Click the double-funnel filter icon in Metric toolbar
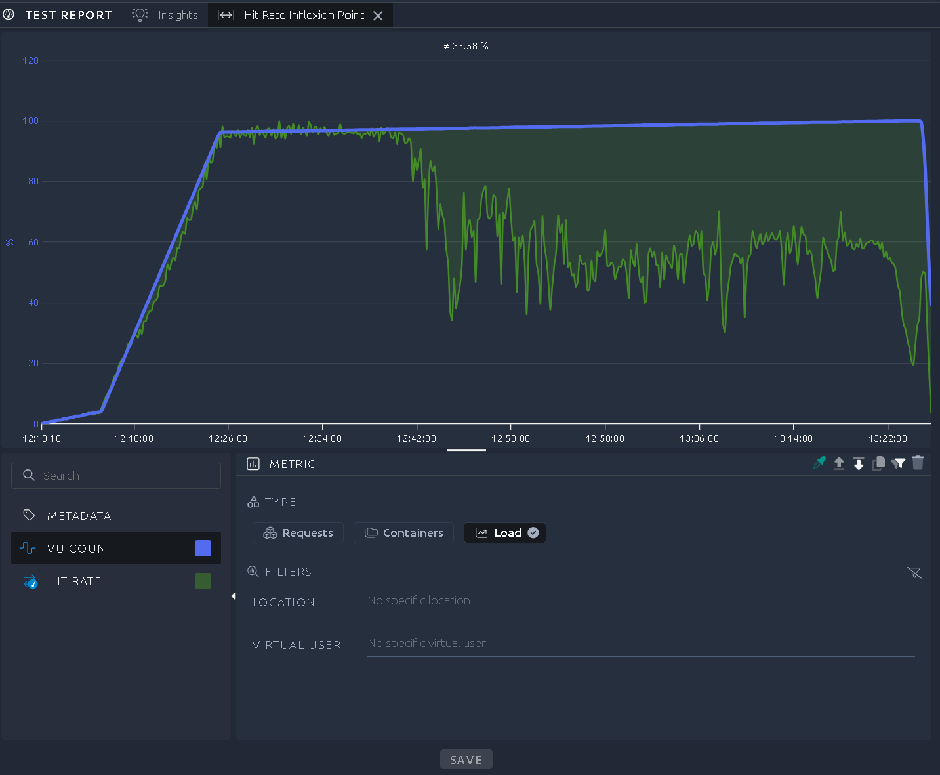The height and width of the screenshot is (775, 940). [x=898, y=463]
